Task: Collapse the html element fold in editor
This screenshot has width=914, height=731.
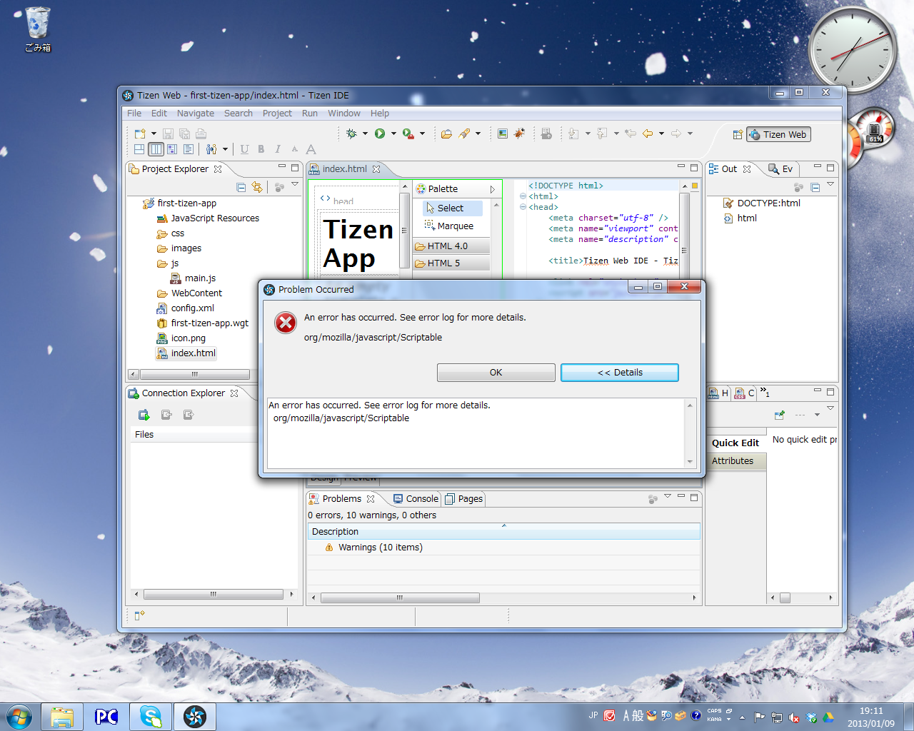Action: click(523, 196)
